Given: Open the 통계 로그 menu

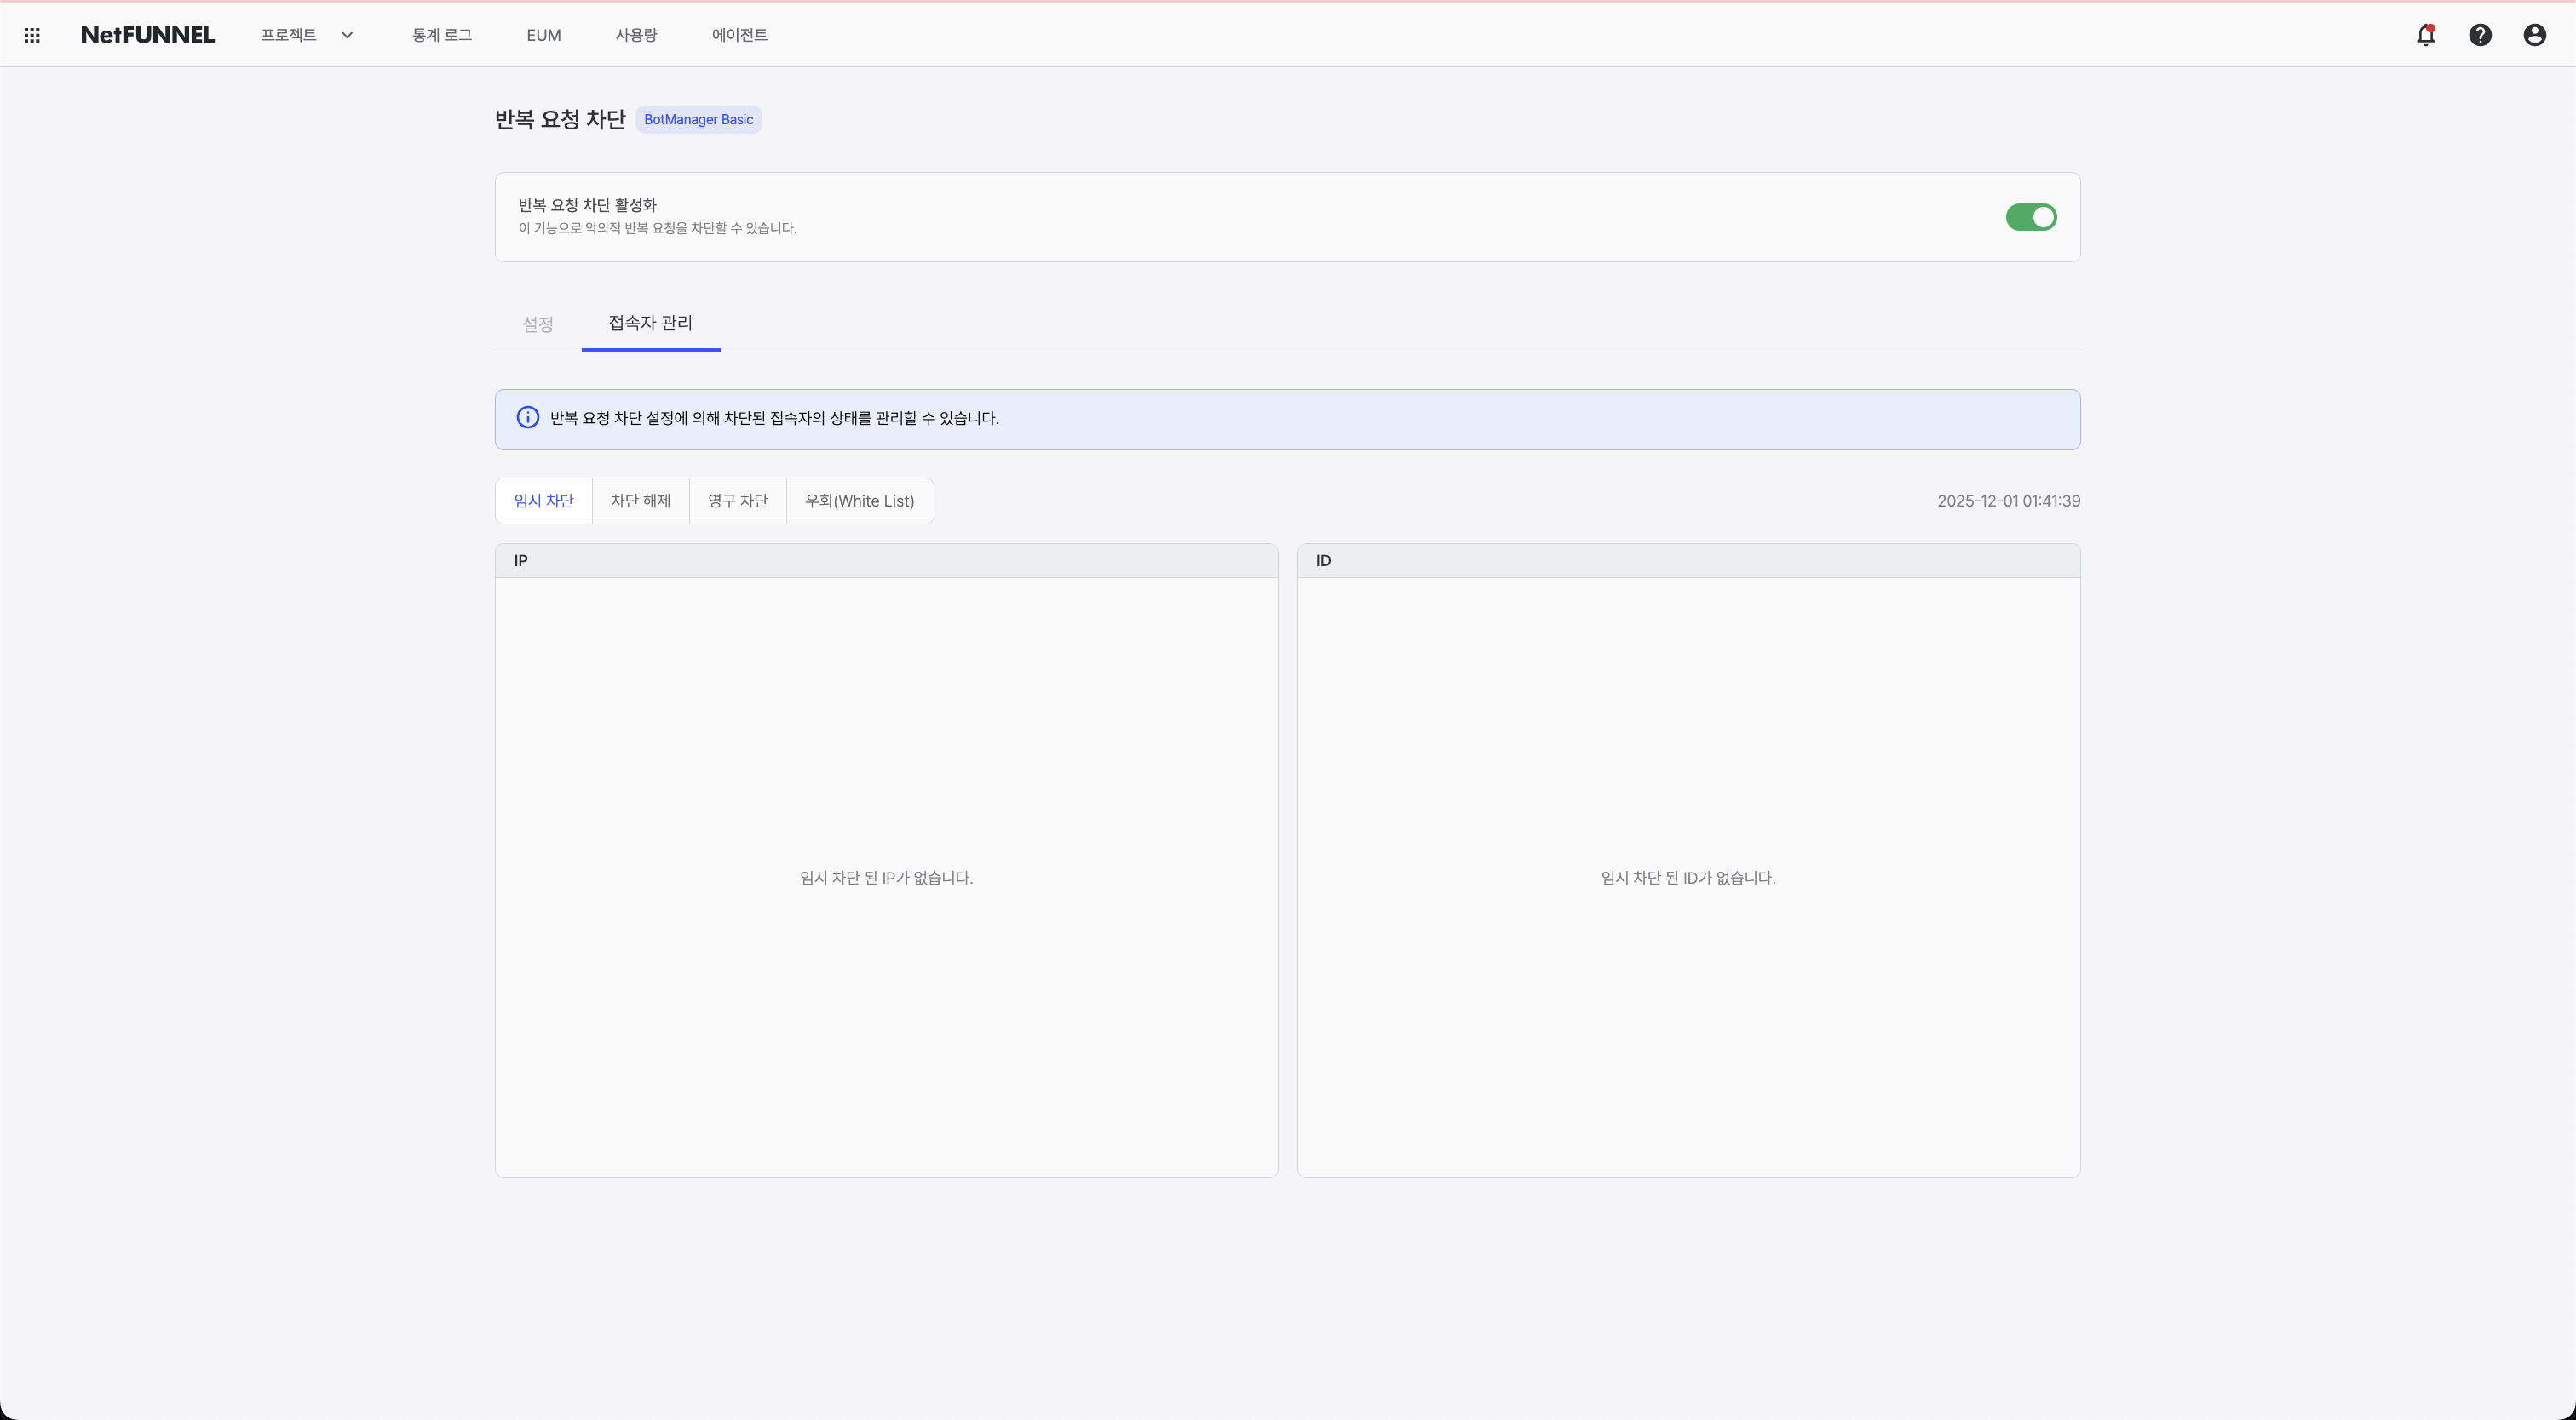Looking at the screenshot, I should pos(441,34).
